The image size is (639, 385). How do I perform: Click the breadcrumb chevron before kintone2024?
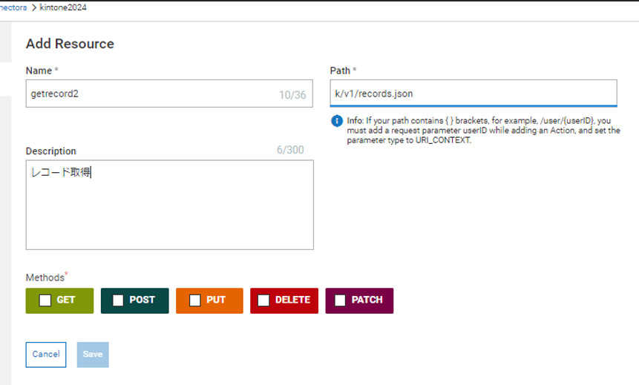tap(34, 7)
